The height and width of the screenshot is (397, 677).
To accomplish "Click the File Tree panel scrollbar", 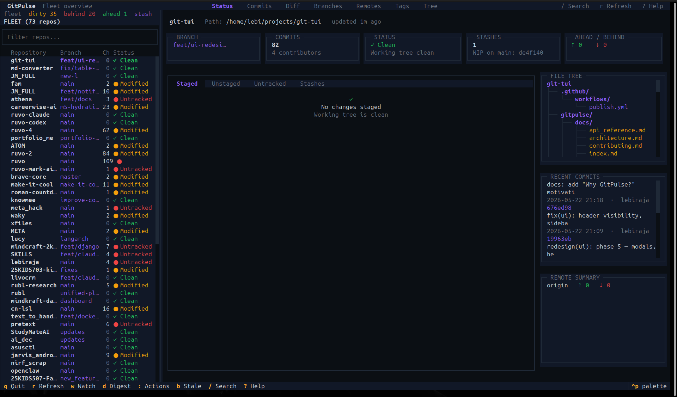I will click(x=658, y=118).
